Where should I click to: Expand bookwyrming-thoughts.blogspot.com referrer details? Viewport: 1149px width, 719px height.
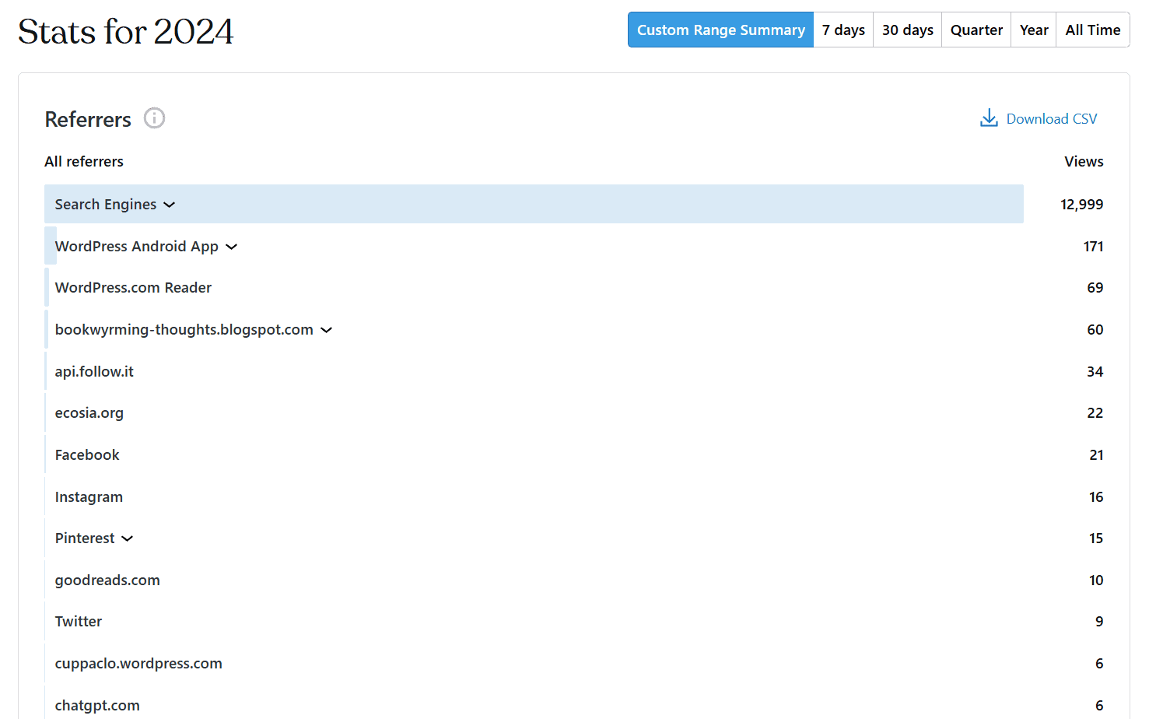point(327,330)
